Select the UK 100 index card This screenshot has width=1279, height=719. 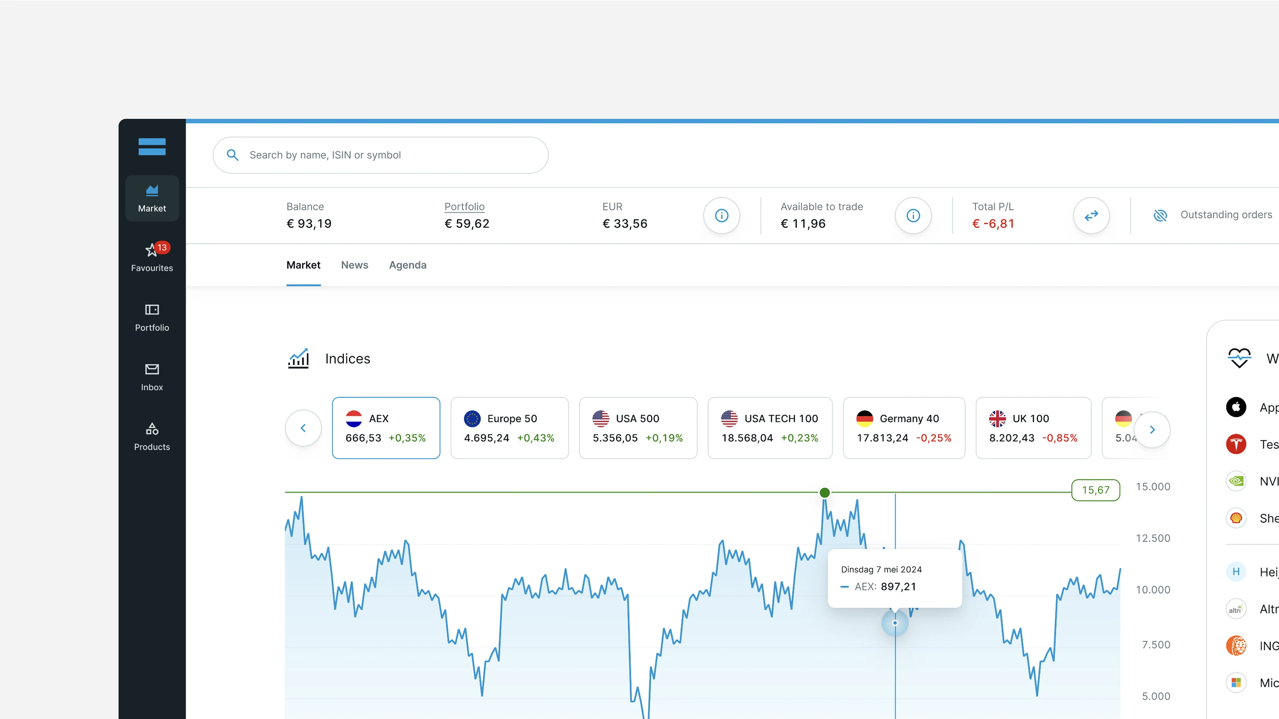[1034, 428]
